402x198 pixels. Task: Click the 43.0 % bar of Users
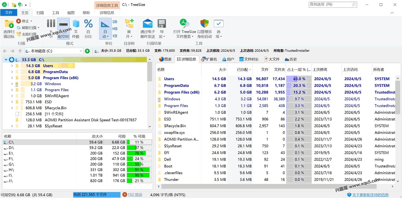[299, 79]
